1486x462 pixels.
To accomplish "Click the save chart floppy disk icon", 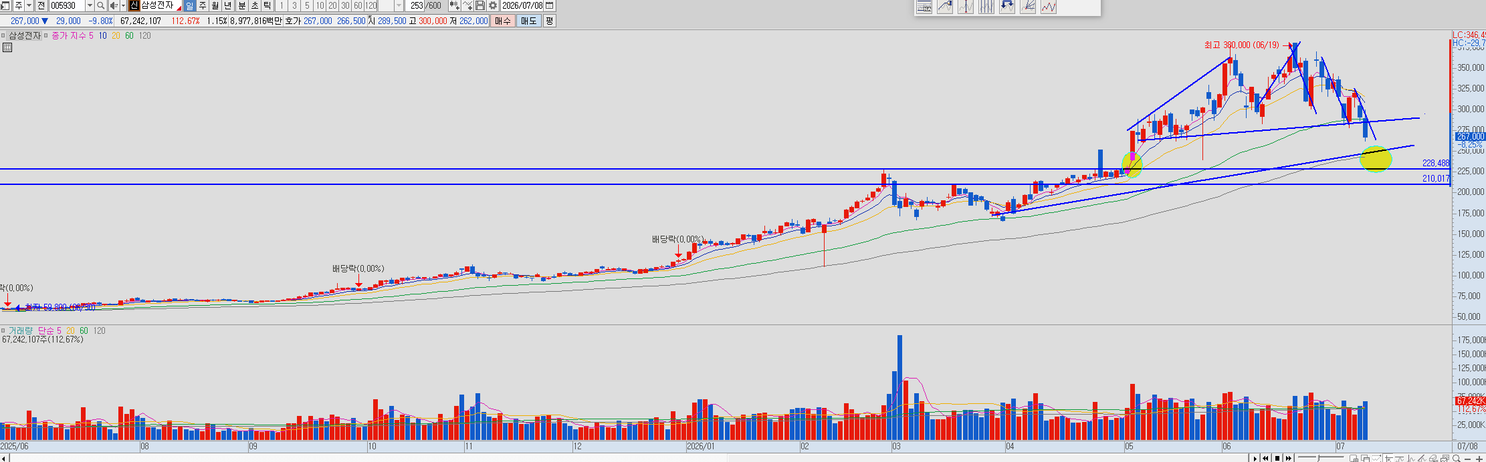I will [480, 5].
